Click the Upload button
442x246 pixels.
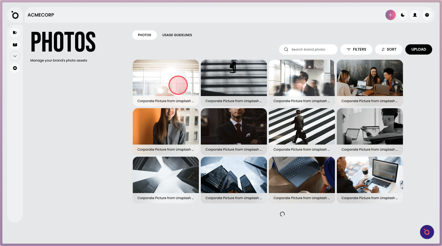(419, 49)
